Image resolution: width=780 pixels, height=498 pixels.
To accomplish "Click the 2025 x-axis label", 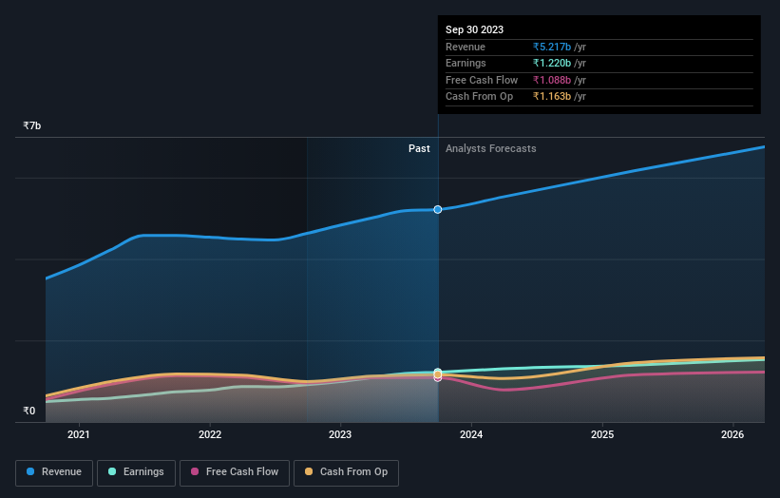I will tap(602, 435).
